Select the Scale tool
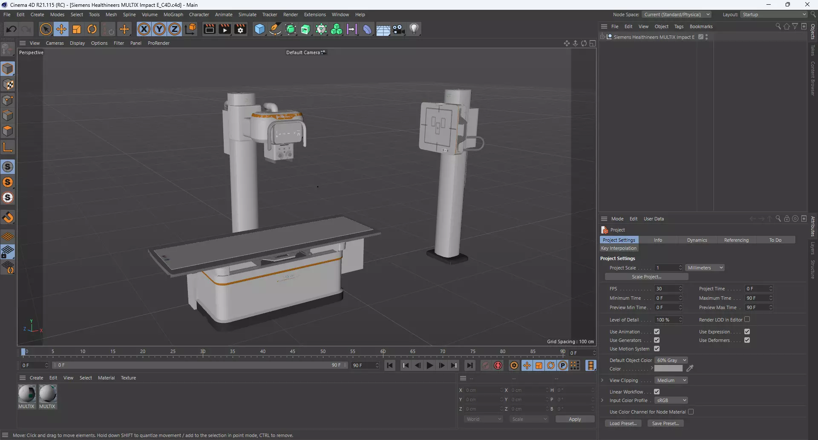This screenshot has width=818, height=440. pos(77,29)
